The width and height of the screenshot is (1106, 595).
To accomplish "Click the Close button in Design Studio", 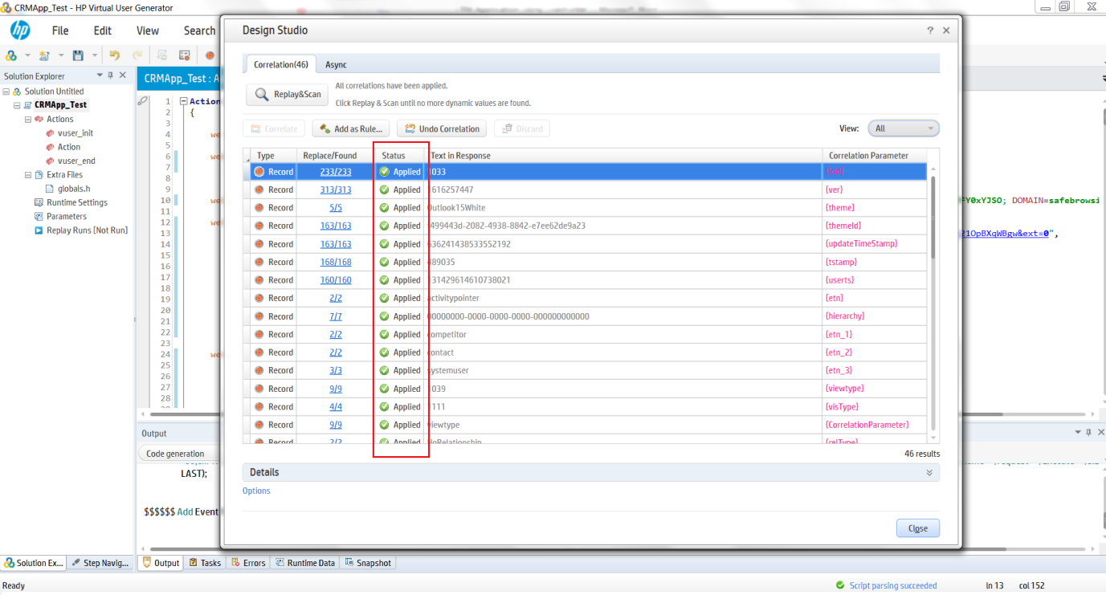I will tap(917, 528).
